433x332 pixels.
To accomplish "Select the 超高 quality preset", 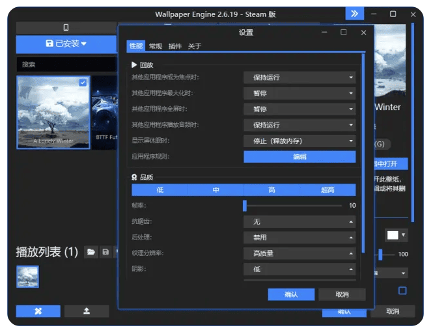I will point(328,190).
